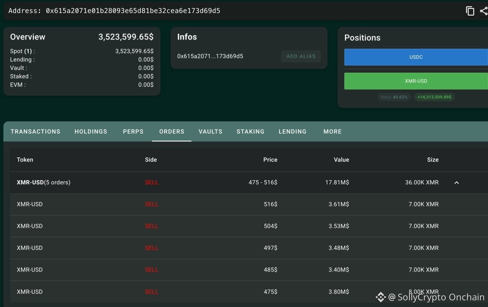Click the Price column header
Viewport: 488px width, 307px height.
270,160
